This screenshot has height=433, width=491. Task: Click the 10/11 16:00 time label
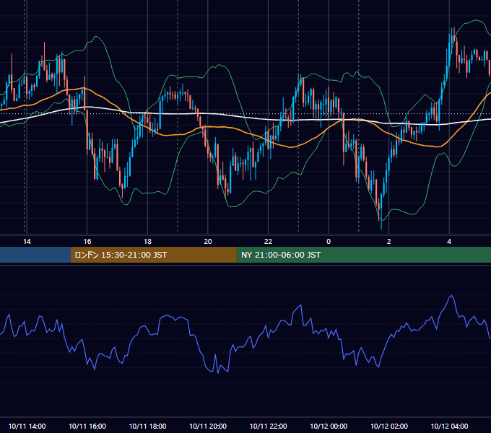pos(87,426)
